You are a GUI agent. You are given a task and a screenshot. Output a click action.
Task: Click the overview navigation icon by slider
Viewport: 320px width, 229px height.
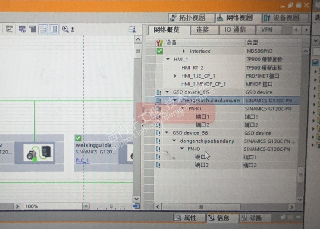(136, 206)
